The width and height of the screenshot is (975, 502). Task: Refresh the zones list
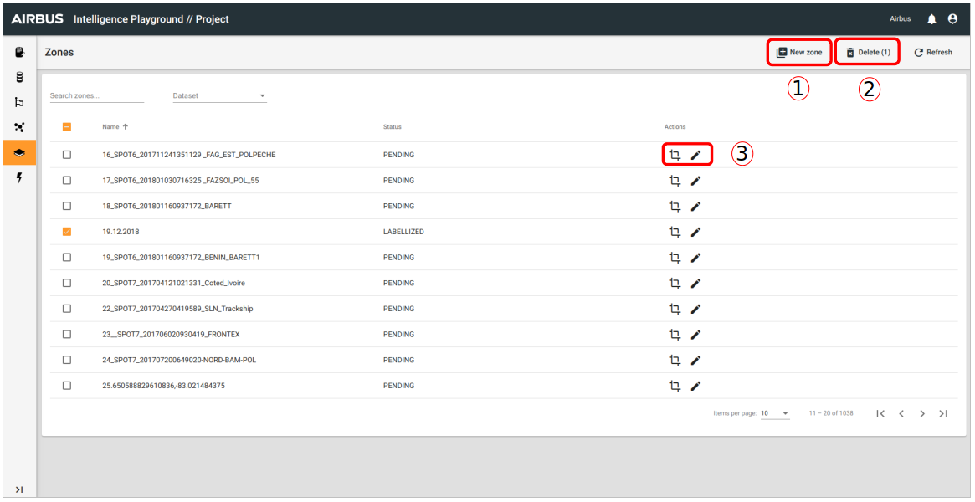click(x=932, y=53)
